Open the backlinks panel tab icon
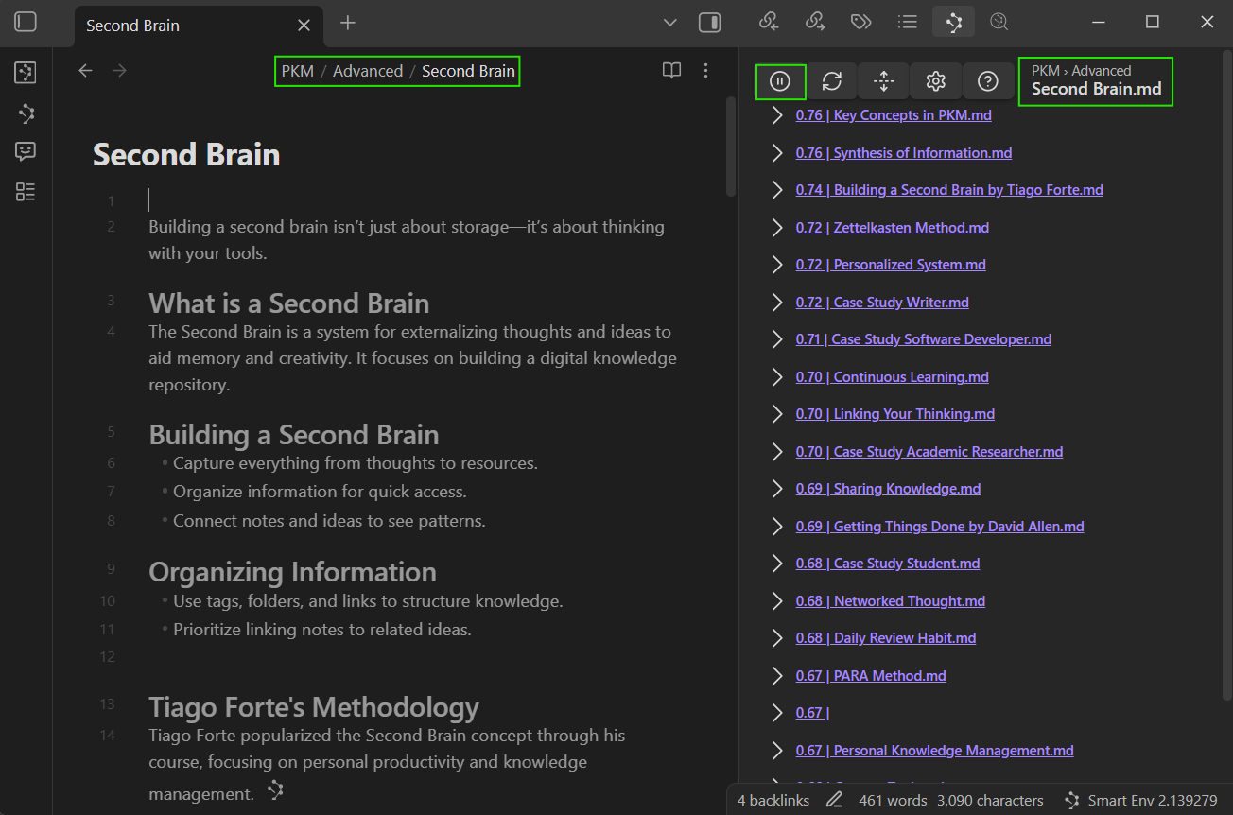 point(769,23)
